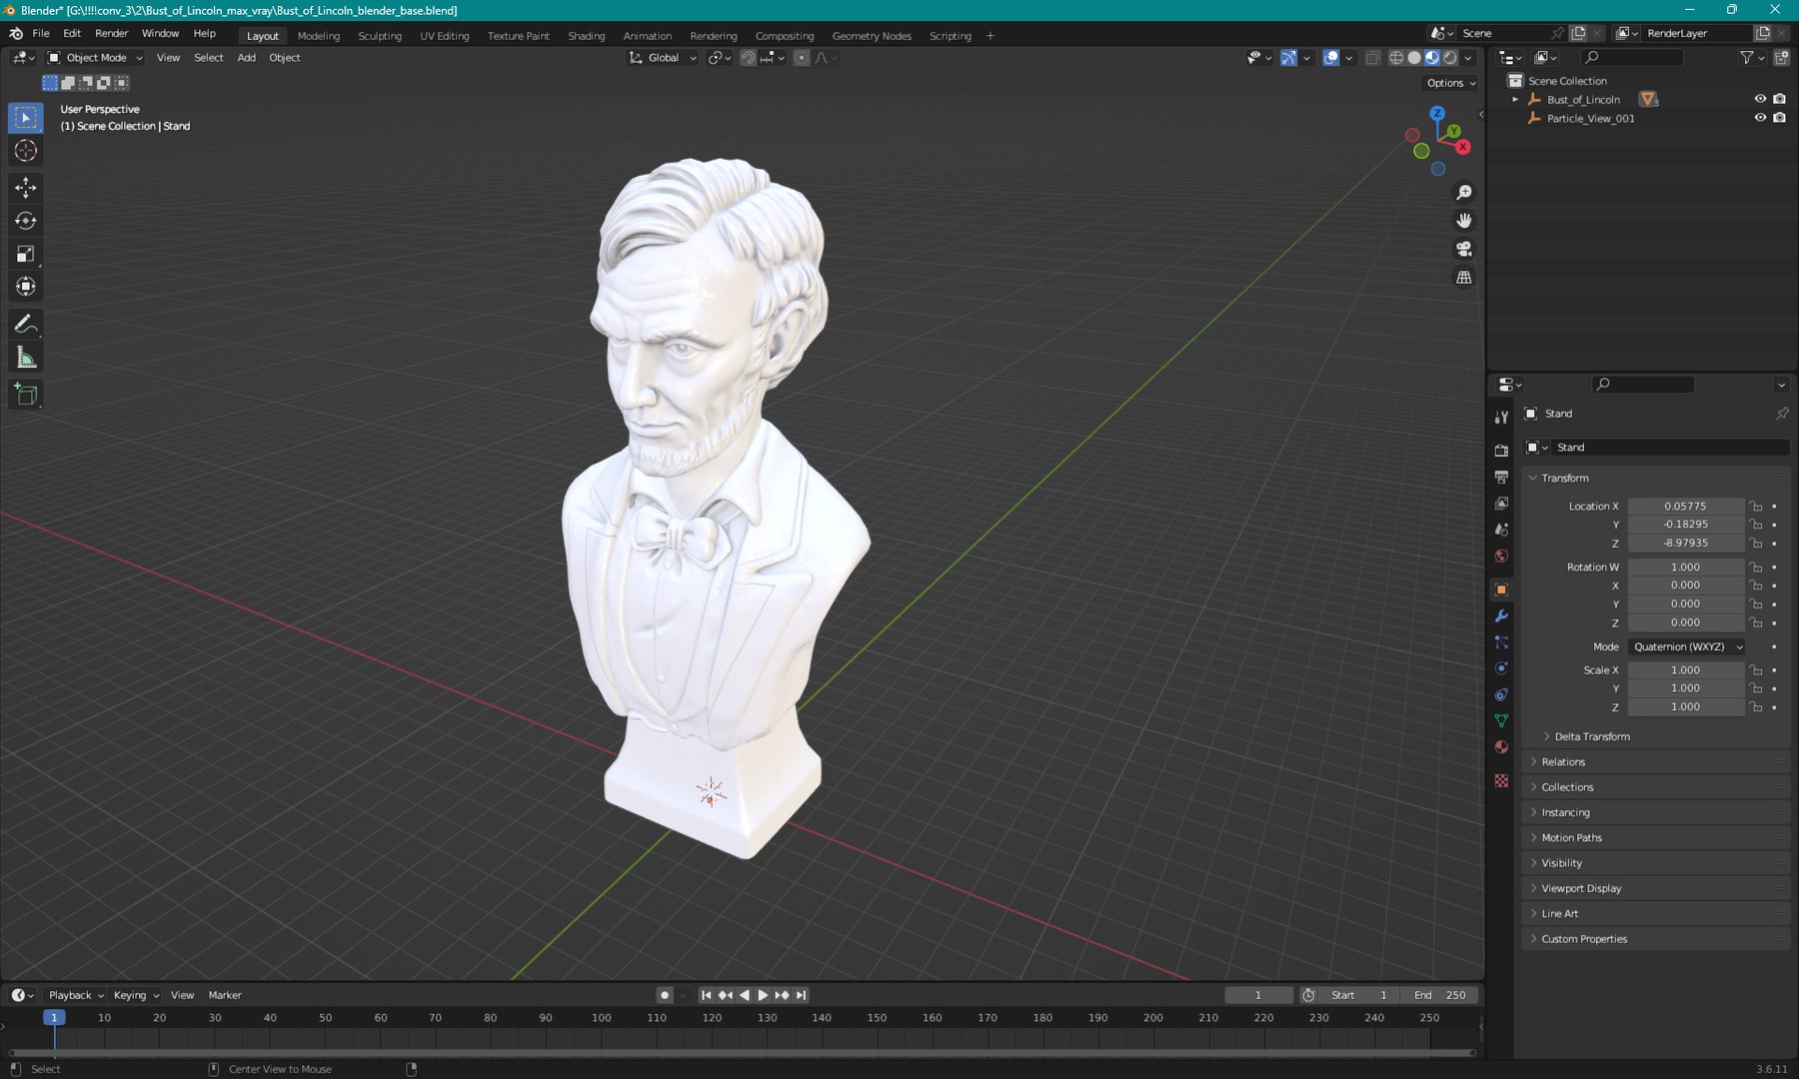Toggle camera view icon in viewport

(1464, 249)
